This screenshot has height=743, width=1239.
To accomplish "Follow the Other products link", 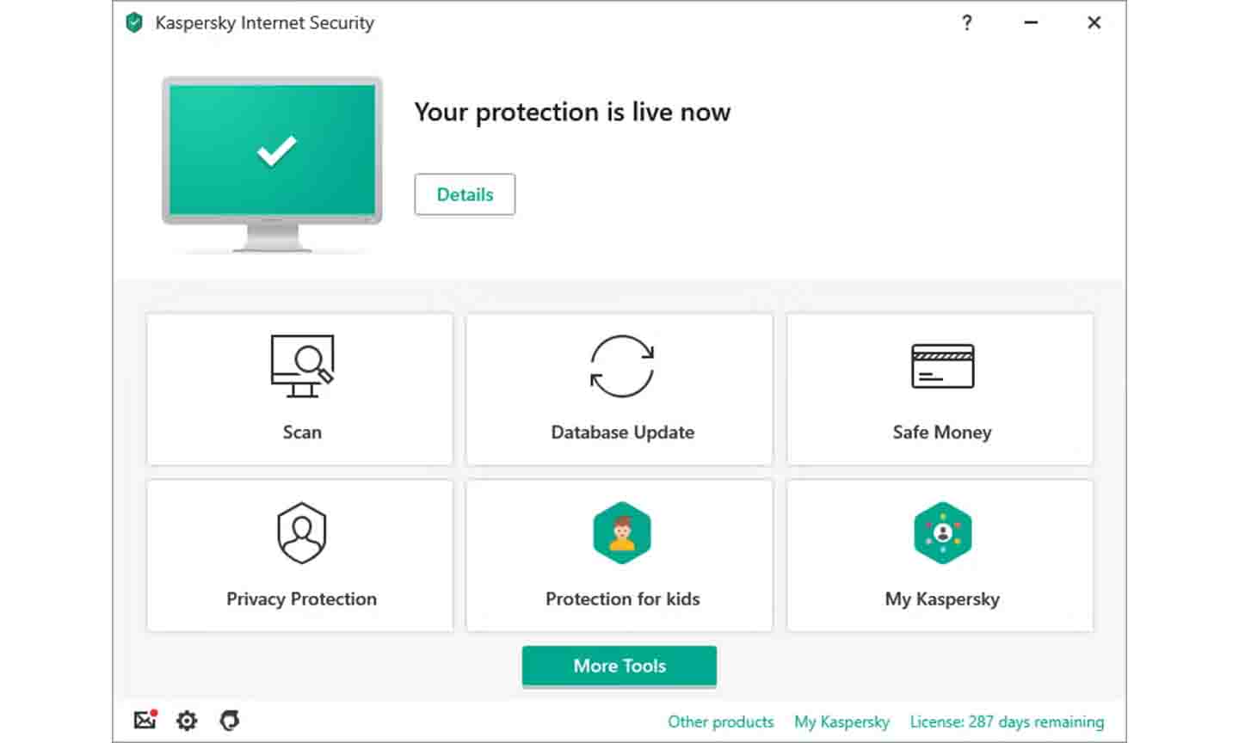I will tap(721, 722).
